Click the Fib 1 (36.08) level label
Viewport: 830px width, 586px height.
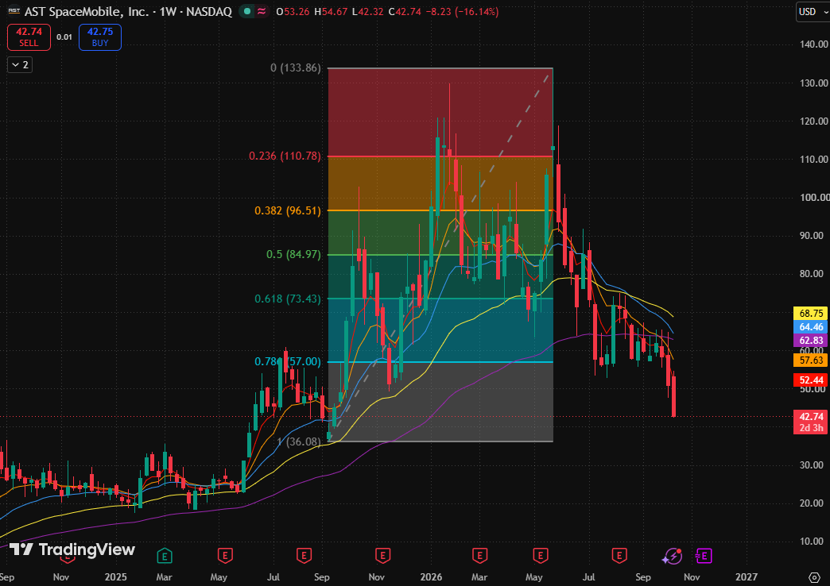click(x=299, y=441)
